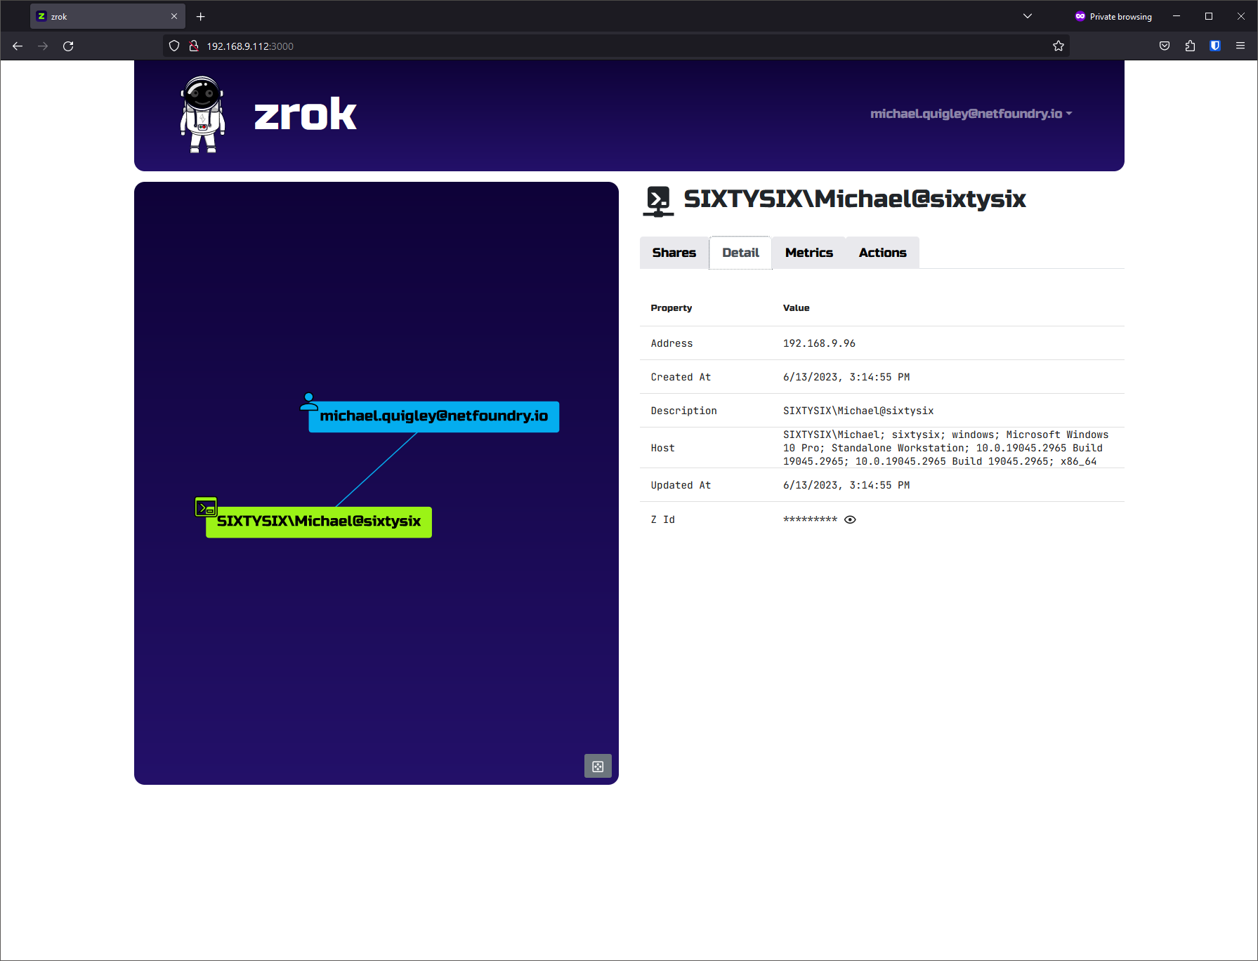Reload the page in the browser
Image resolution: width=1258 pixels, height=961 pixels.
click(x=68, y=46)
